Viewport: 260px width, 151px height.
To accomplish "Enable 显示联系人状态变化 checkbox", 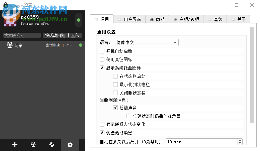I will pos(102,124).
